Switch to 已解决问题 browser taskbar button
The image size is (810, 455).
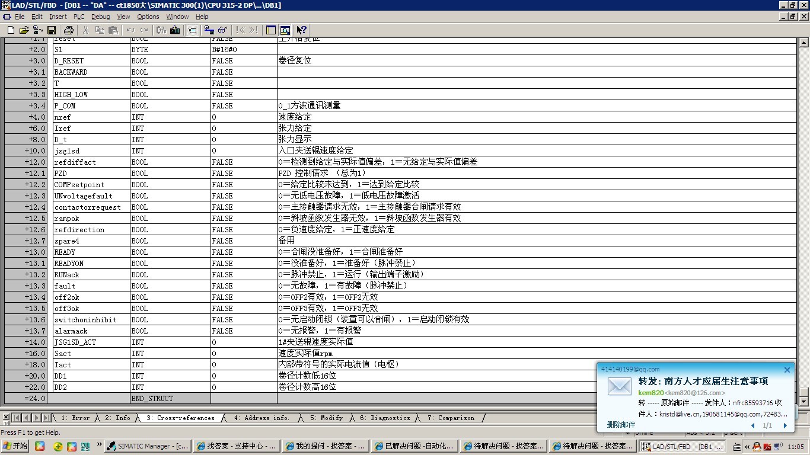415,446
